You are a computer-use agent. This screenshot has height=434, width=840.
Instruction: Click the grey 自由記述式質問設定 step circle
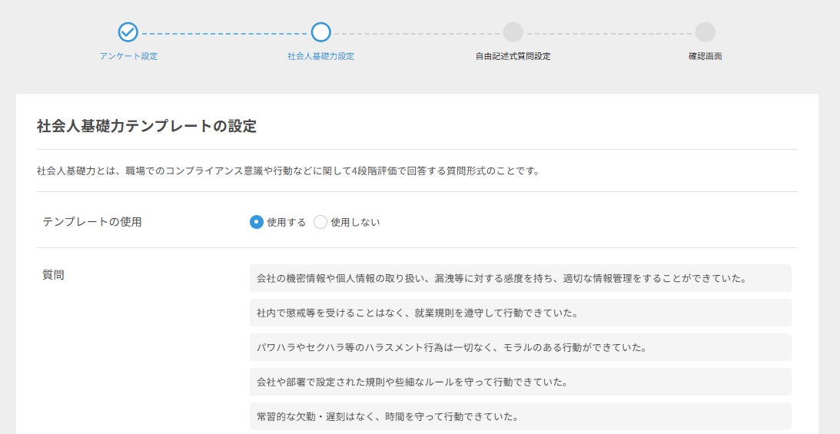[513, 32]
